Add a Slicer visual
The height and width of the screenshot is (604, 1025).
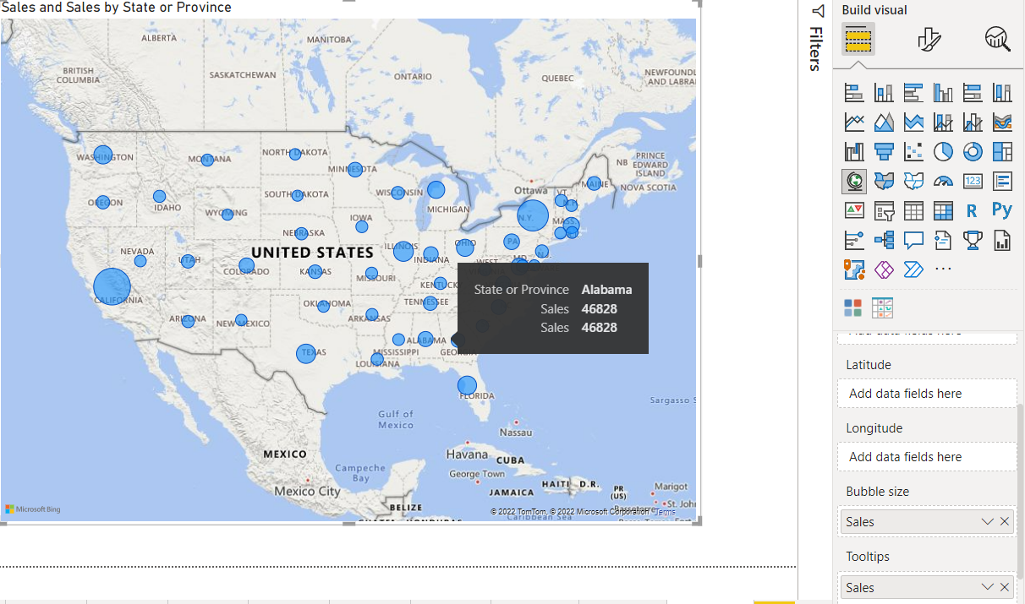[884, 210]
